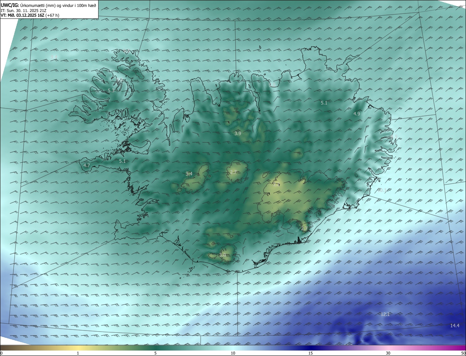Click the 14.4 value in the dark blue area
This screenshot has width=466, height=356.
coord(455,325)
